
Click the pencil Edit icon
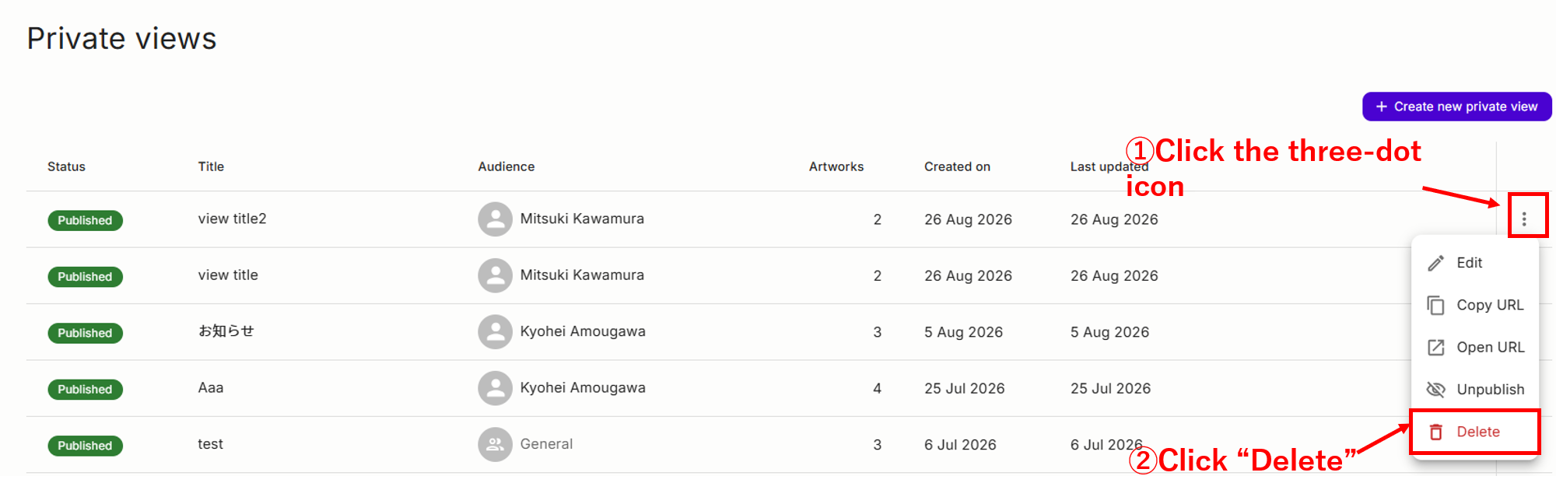pos(1435,263)
